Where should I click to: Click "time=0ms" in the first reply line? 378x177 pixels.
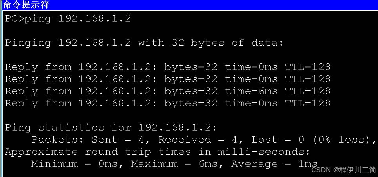click(x=251, y=67)
